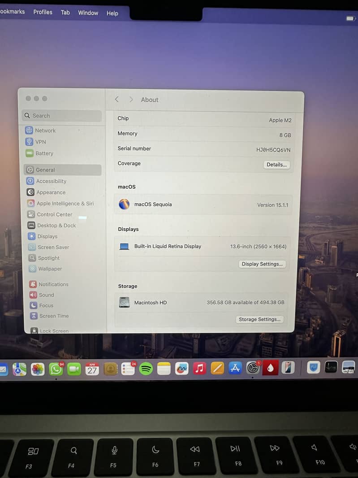Click the built-in display laptop icon
This screenshot has height=478, width=358.
124,246
